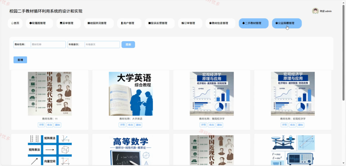Focus the 年级册次 search input
The height and width of the screenshot is (166, 346).
pos(102,44)
